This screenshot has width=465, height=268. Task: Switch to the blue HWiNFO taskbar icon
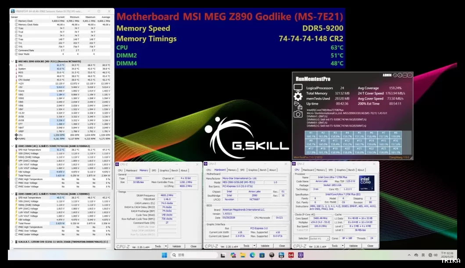coord(281,255)
